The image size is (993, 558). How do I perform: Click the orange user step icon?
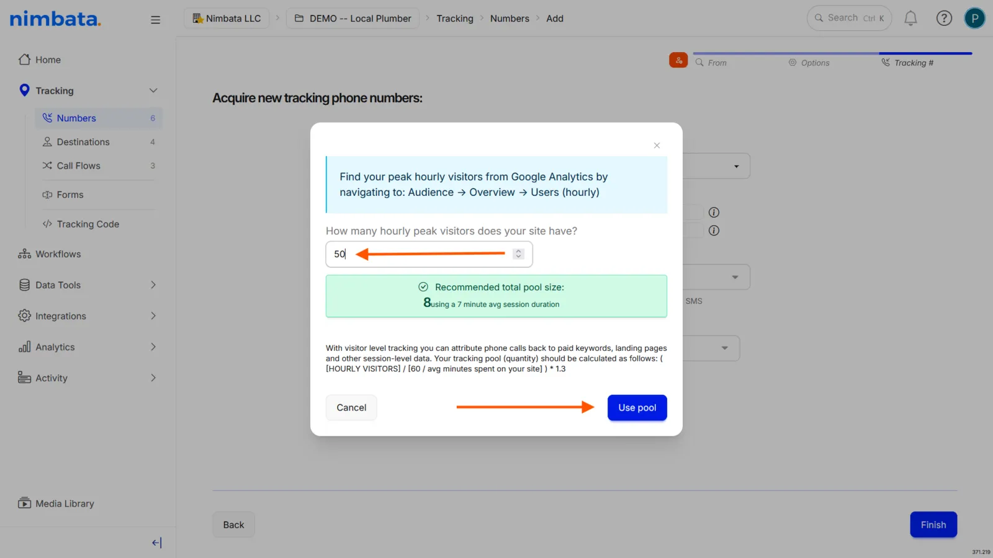coord(678,60)
